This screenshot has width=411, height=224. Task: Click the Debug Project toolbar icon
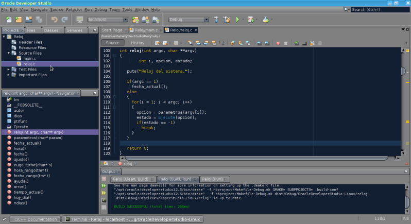click(x=251, y=20)
